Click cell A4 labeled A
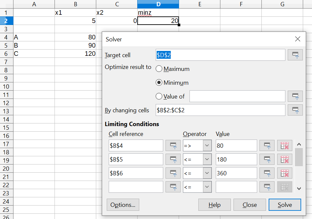312x219 pixels. coord(34,37)
